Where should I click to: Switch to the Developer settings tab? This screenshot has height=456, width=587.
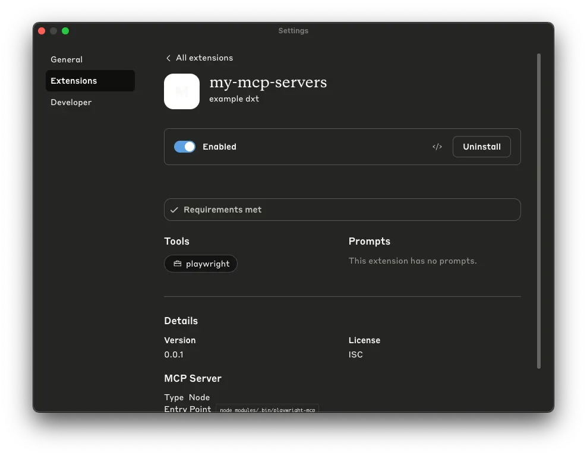click(71, 102)
